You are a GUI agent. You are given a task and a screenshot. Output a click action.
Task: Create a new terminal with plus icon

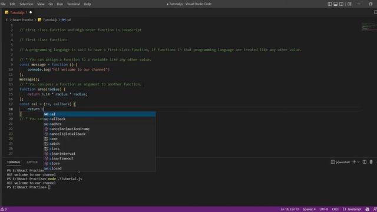click(354, 162)
